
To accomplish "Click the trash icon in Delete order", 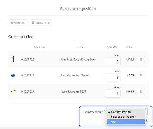I will pos(33,22).
